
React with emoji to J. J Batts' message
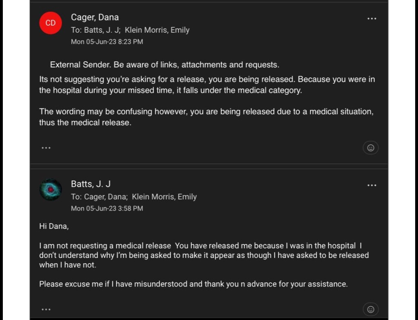pyautogui.click(x=370, y=309)
